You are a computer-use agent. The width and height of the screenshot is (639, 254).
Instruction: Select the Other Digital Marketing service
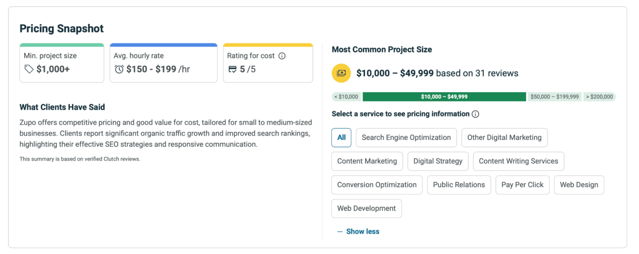click(x=504, y=137)
